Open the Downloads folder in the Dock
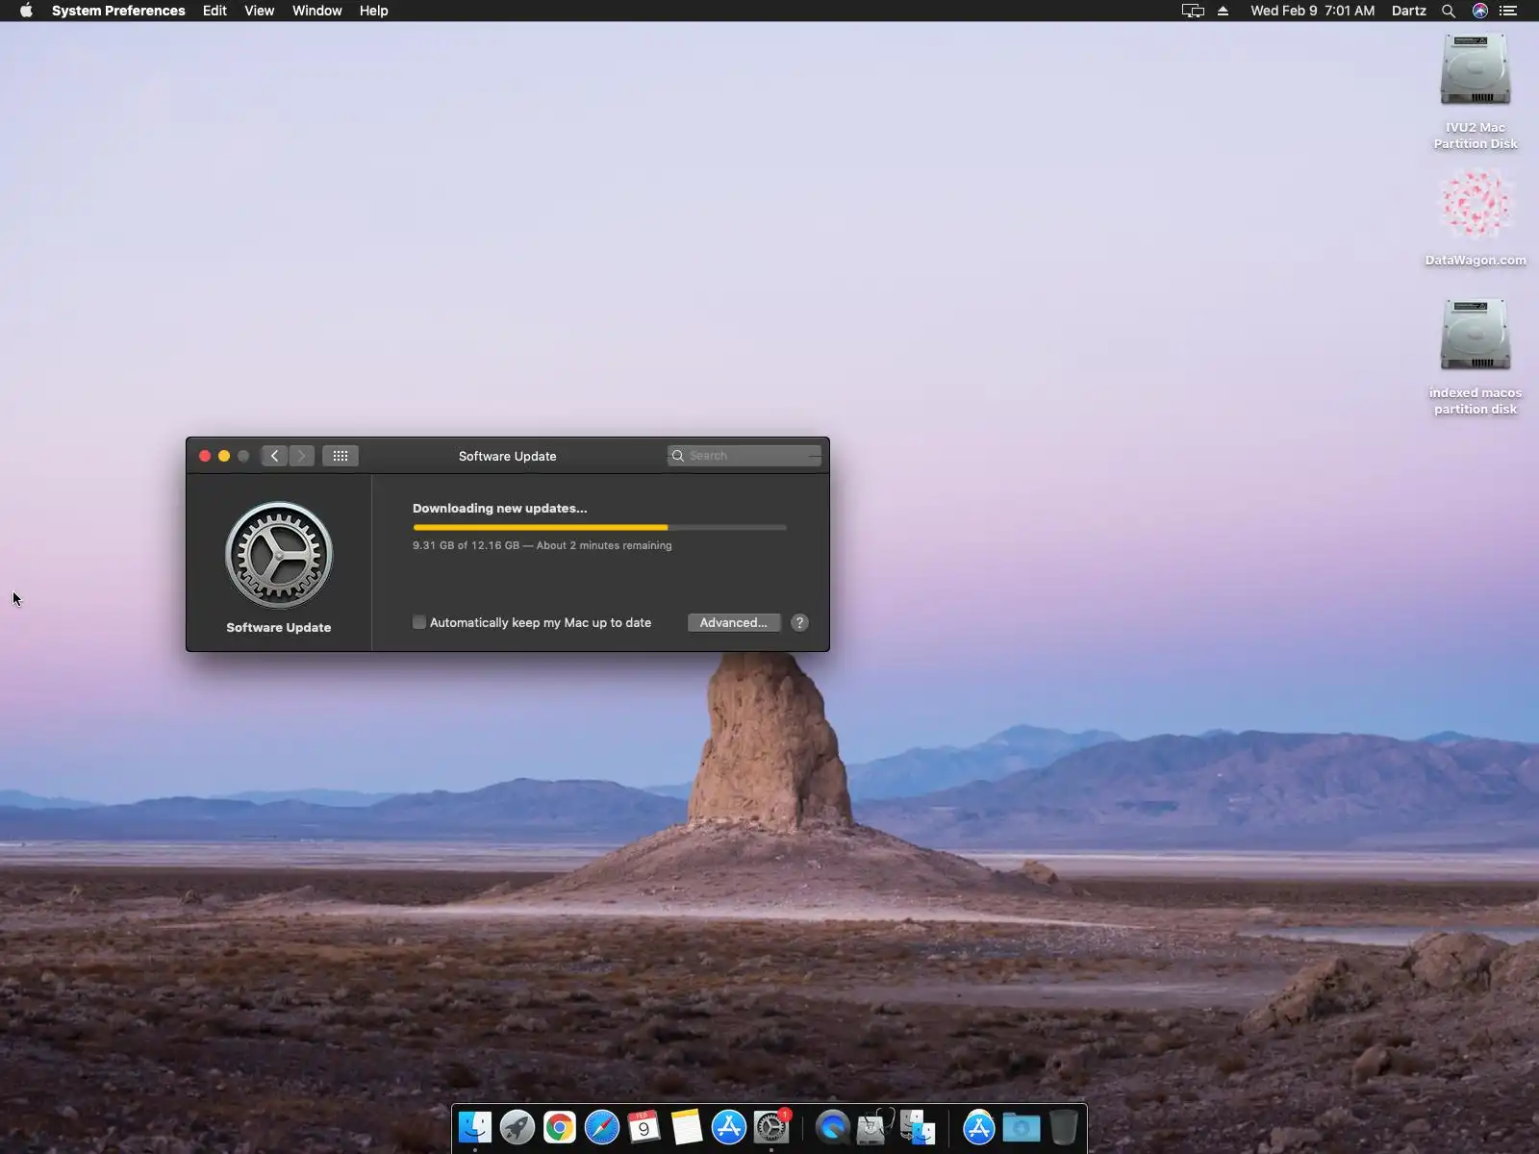Image resolution: width=1539 pixels, height=1154 pixels. coord(1022,1127)
